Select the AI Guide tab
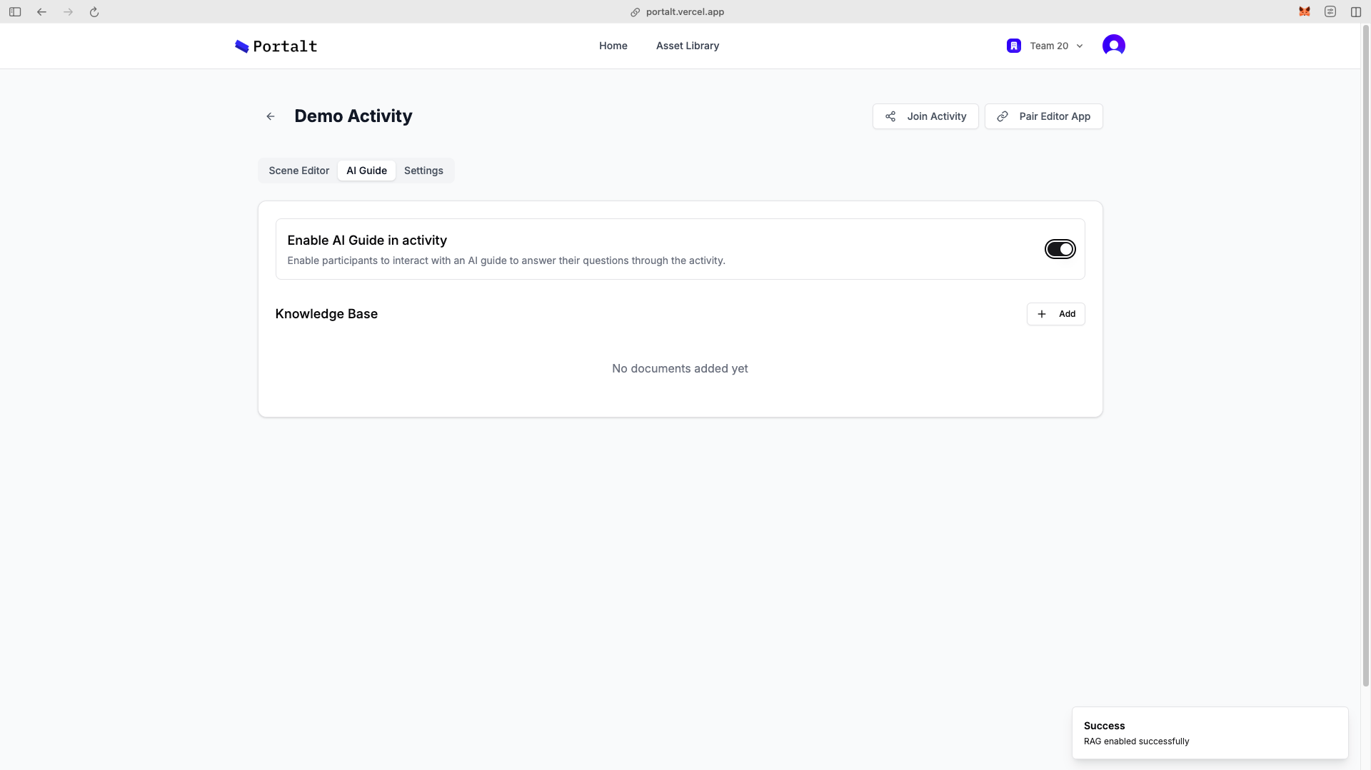Screen dimensions: 1371x770 [366, 171]
